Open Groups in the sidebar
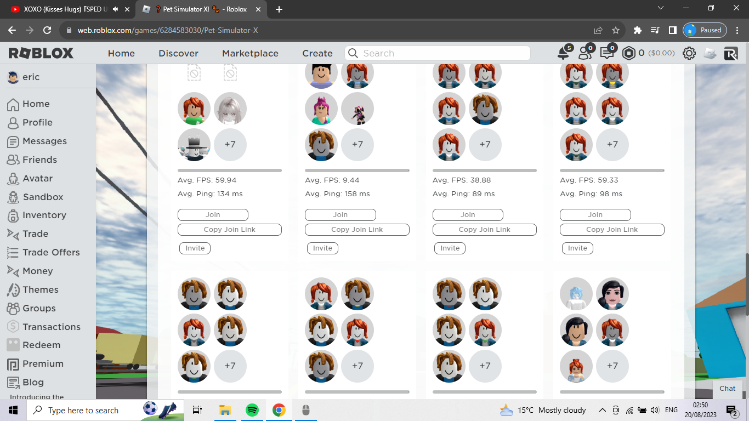The width and height of the screenshot is (749, 421). point(39,308)
